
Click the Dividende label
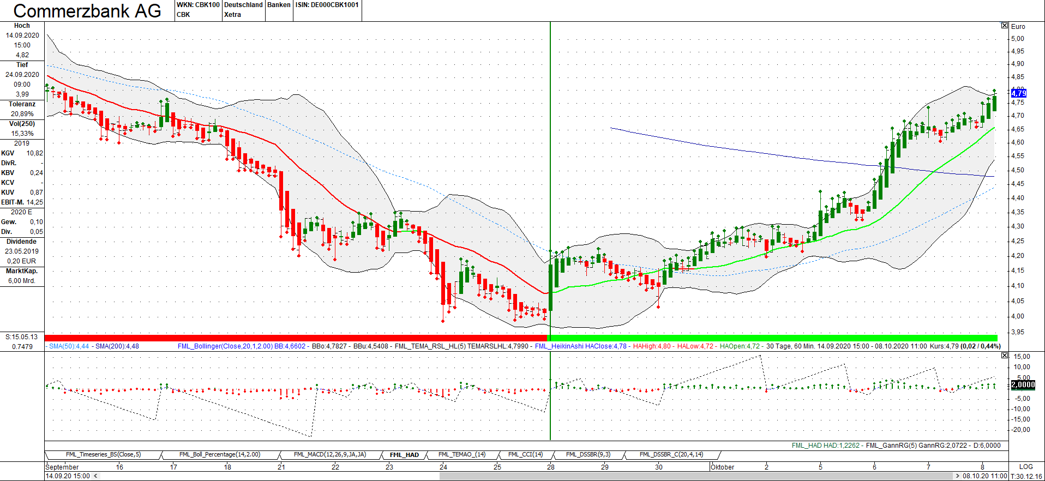coord(22,242)
